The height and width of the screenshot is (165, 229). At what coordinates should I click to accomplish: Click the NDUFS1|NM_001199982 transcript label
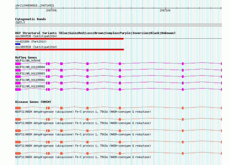pyautogui.click(x=30, y=86)
